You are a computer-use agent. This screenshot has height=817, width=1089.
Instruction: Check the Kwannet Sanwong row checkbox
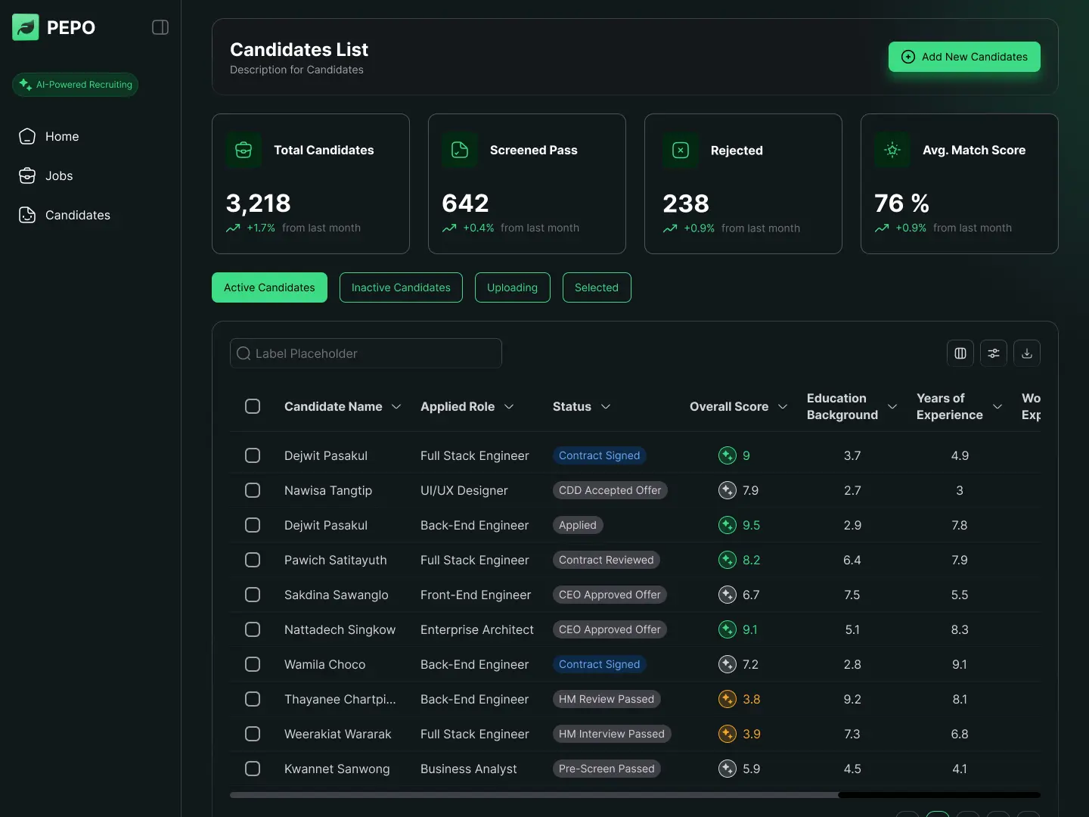[253, 769]
